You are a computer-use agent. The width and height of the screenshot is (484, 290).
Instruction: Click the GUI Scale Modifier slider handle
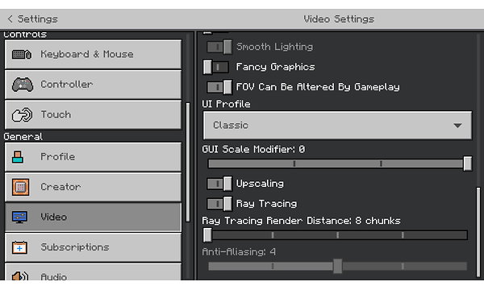[467, 164]
